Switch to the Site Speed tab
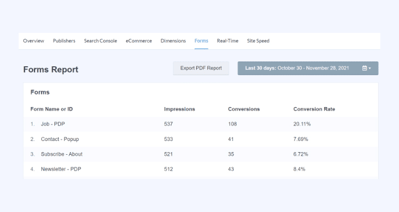Viewport: 399px width, 212px height. point(258,41)
